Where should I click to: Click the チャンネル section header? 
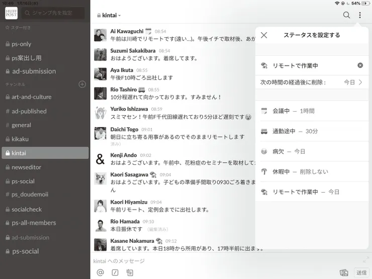pos(15,84)
